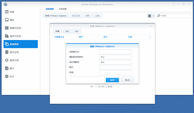
Task: Click 新增 add button in vSphere manager
Action: (x=57, y=31)
